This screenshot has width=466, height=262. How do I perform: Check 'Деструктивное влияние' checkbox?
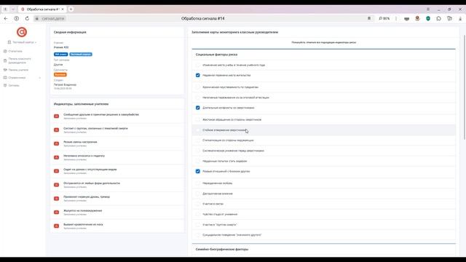coord(197,194)
